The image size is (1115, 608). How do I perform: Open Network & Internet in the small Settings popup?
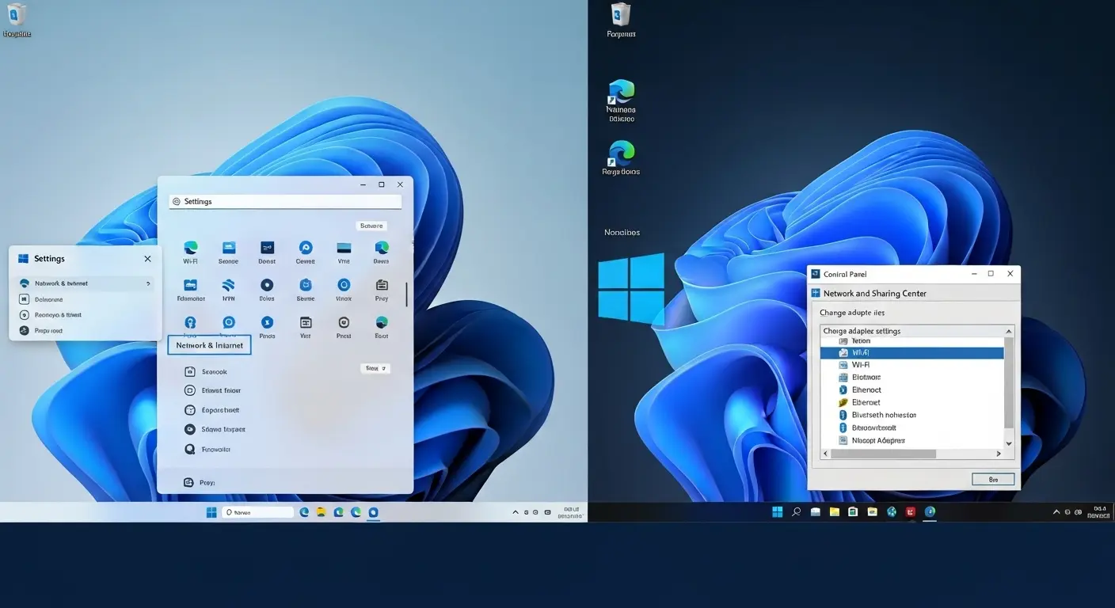click(86, 283)
